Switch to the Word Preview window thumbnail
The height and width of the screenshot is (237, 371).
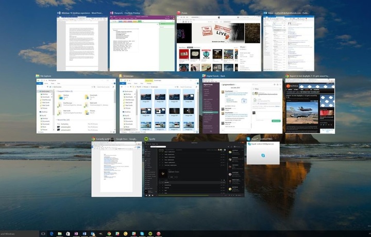tap(82, 43)
